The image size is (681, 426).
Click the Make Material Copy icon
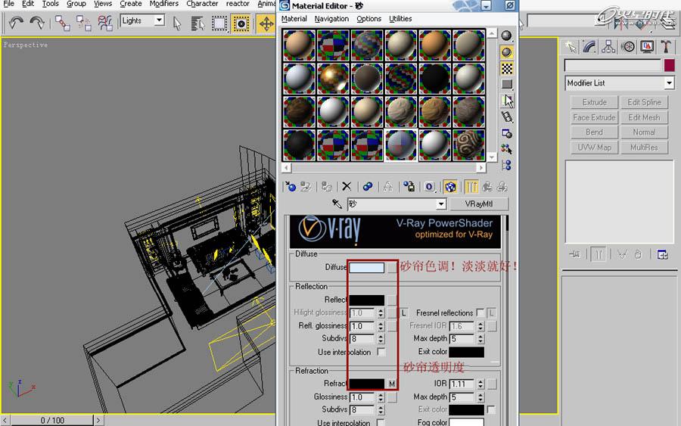click(x=368, y=187)
